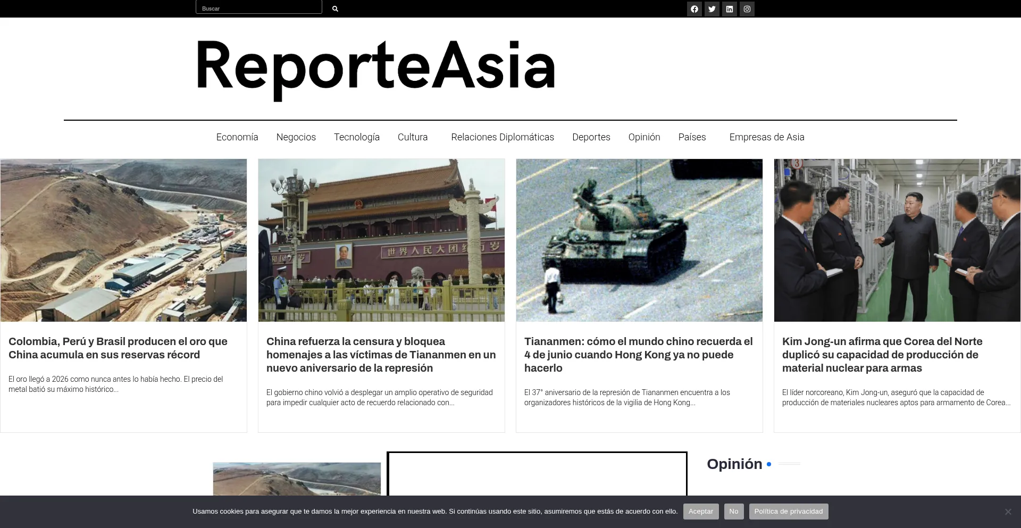Open the Tiananmen gate article image
Viewport: 1021px width, 528px height.
pos(381,240)
